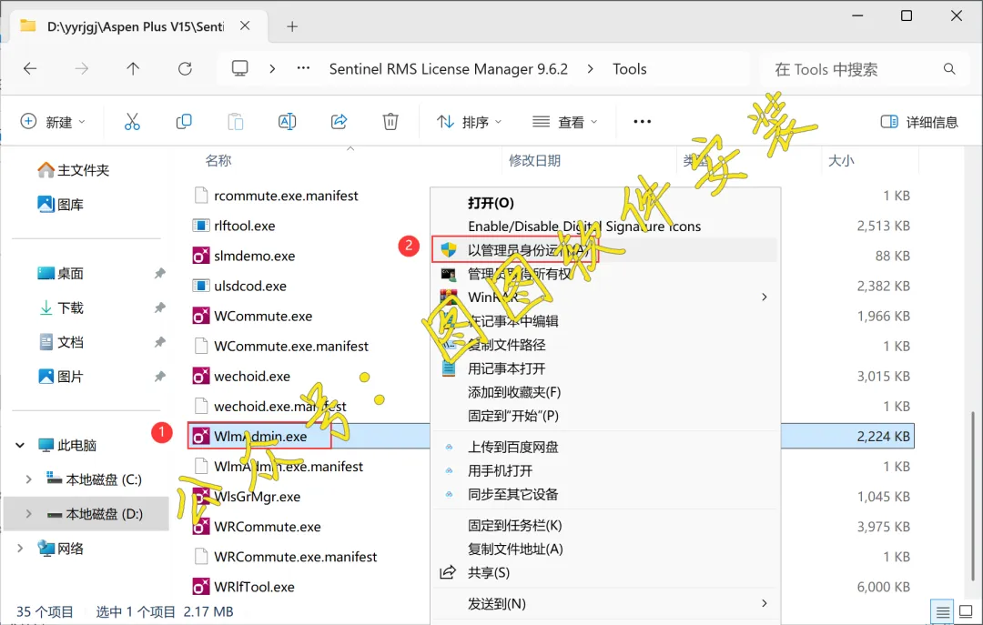The image size is (983, 625).
Task: Open the View dropdown
Action: [564, 122]
